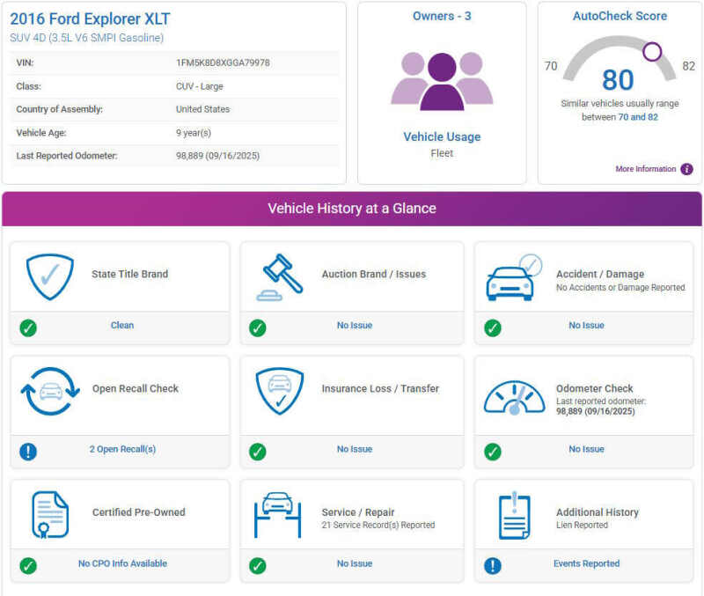Image resolution: width=704 pixels, height=596 pixels.
Task: Click the green checkmark under Accident / Damage
Action: (x=493, y=328)
